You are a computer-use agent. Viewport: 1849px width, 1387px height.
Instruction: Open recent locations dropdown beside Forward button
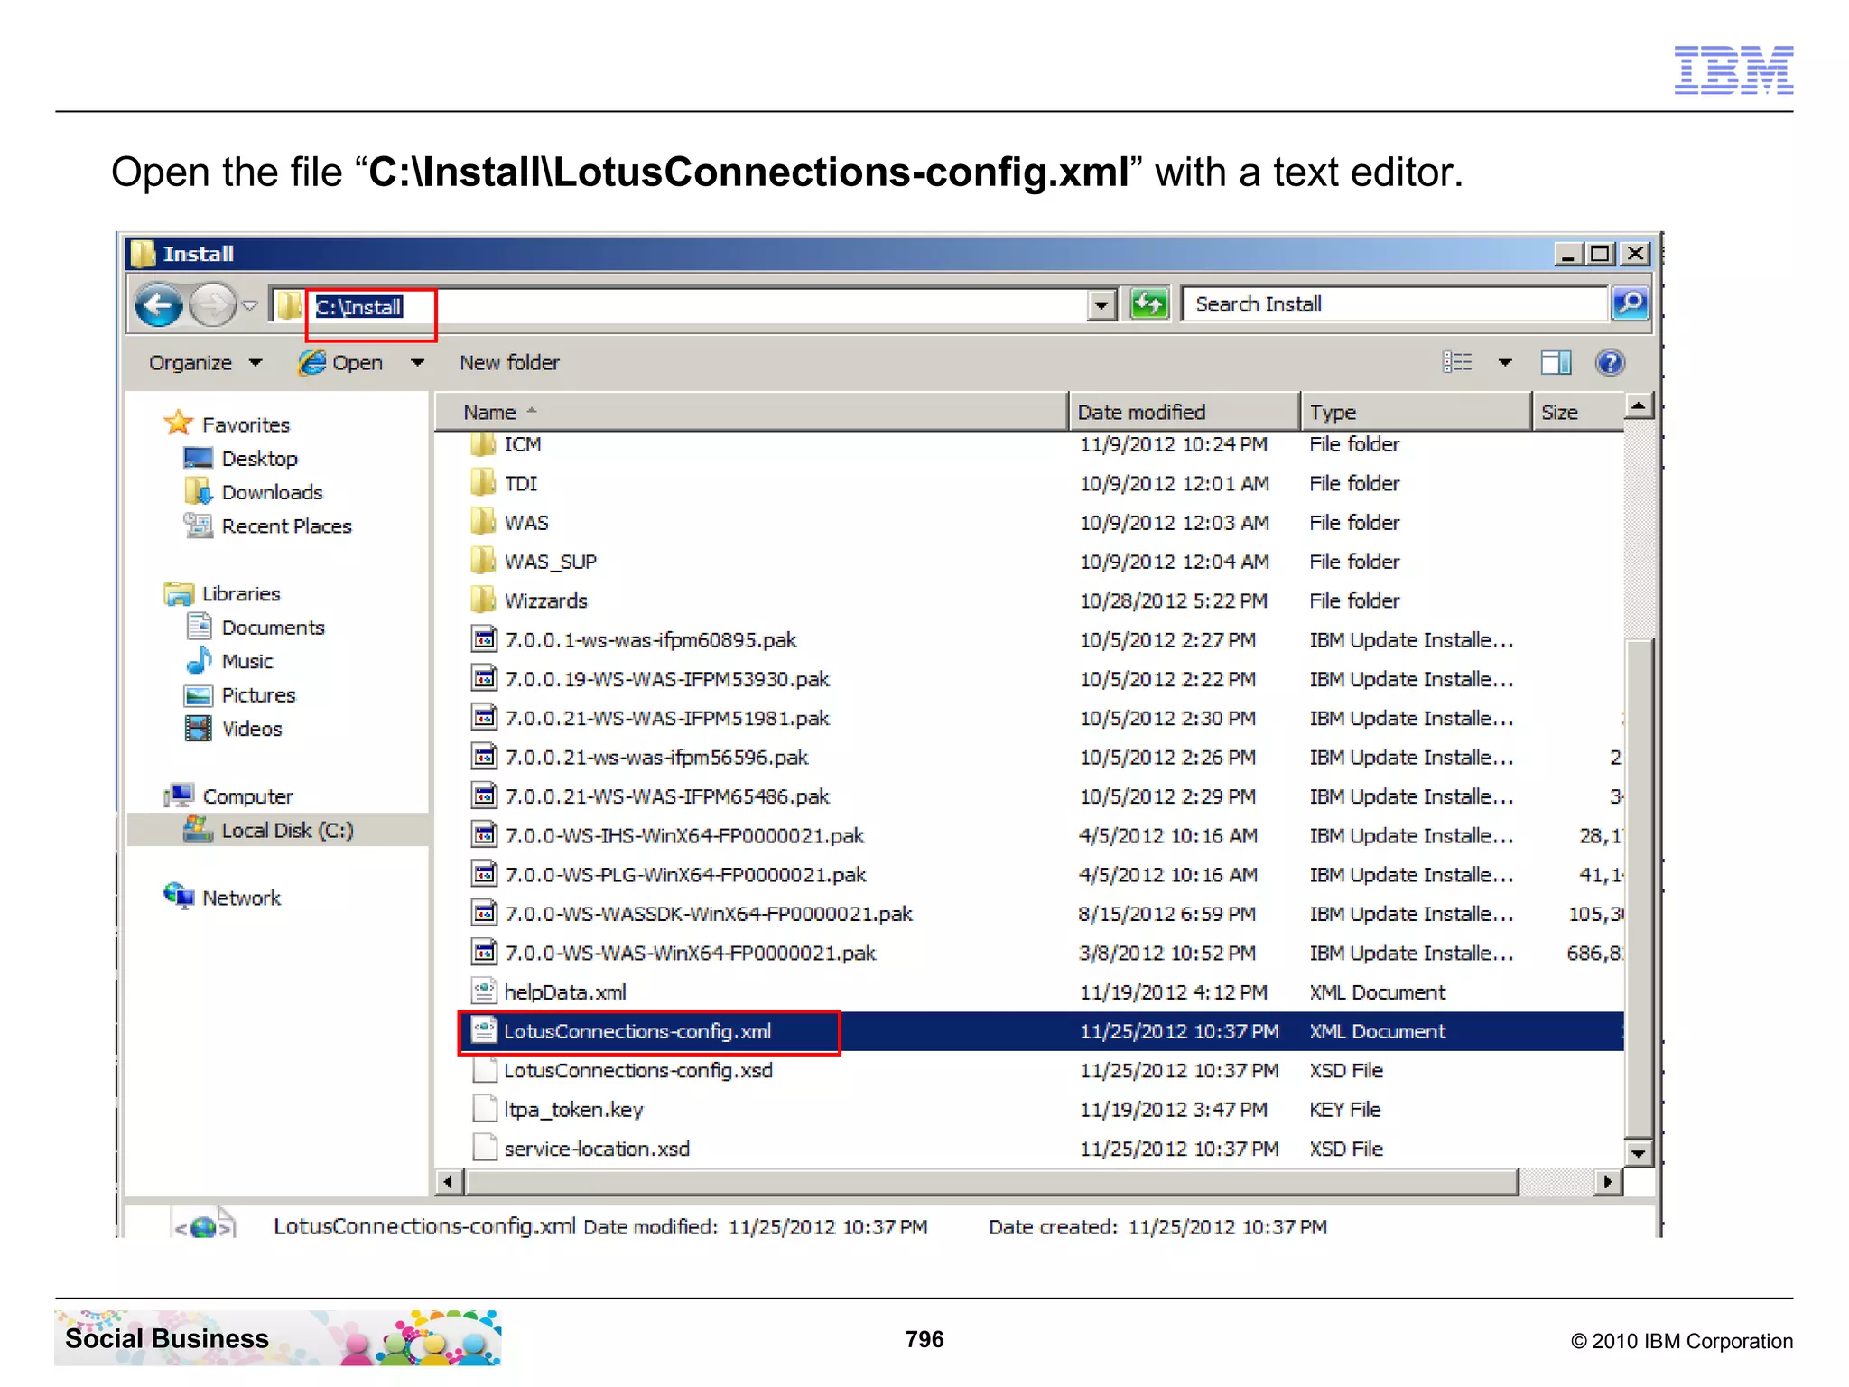[x=251, y=306]
